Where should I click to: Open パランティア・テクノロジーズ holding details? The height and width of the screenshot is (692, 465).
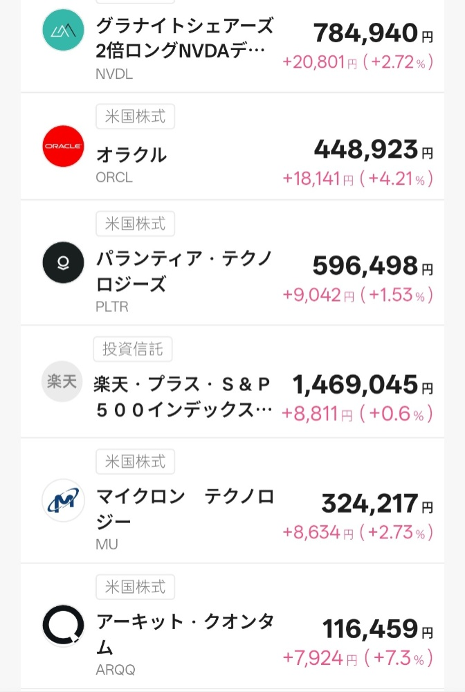pos(185,271)
